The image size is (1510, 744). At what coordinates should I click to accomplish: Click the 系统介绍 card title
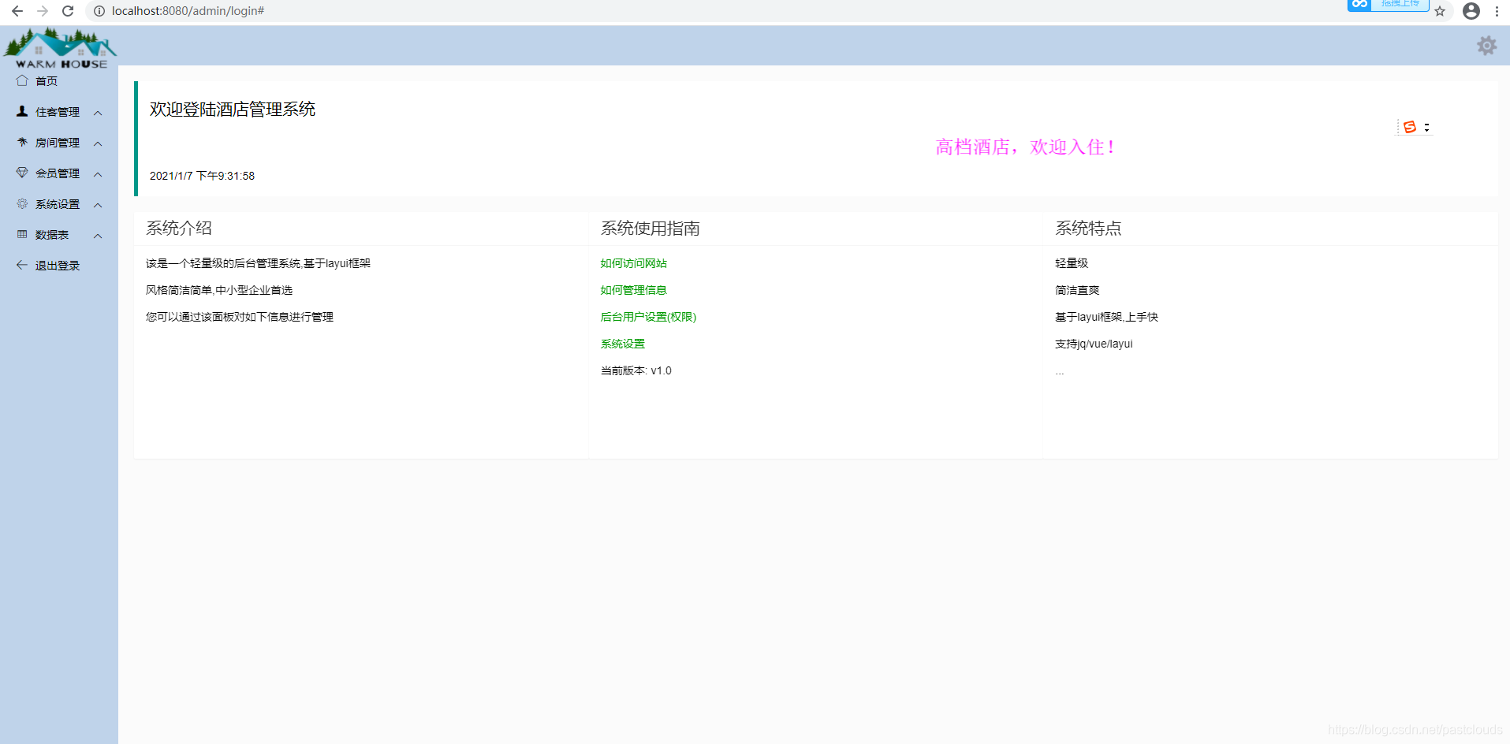[179, 229]
